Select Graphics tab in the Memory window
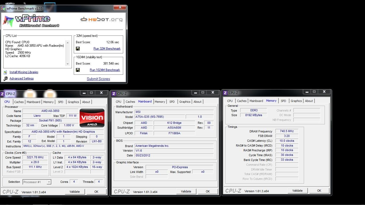 pos(296,101)
